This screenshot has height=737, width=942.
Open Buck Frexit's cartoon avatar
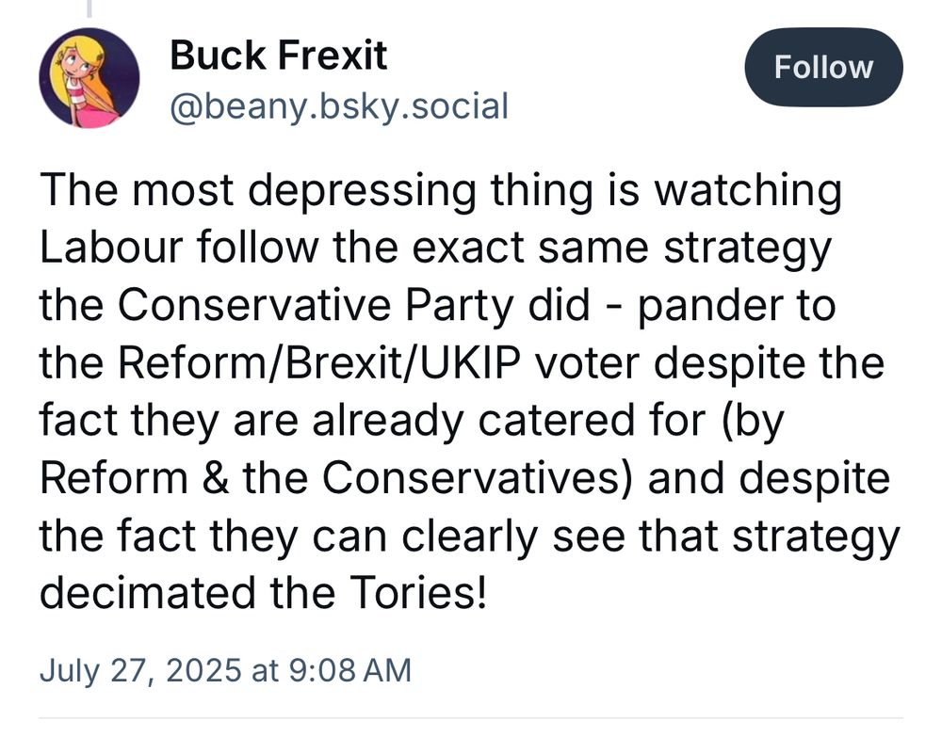[89, 79]
